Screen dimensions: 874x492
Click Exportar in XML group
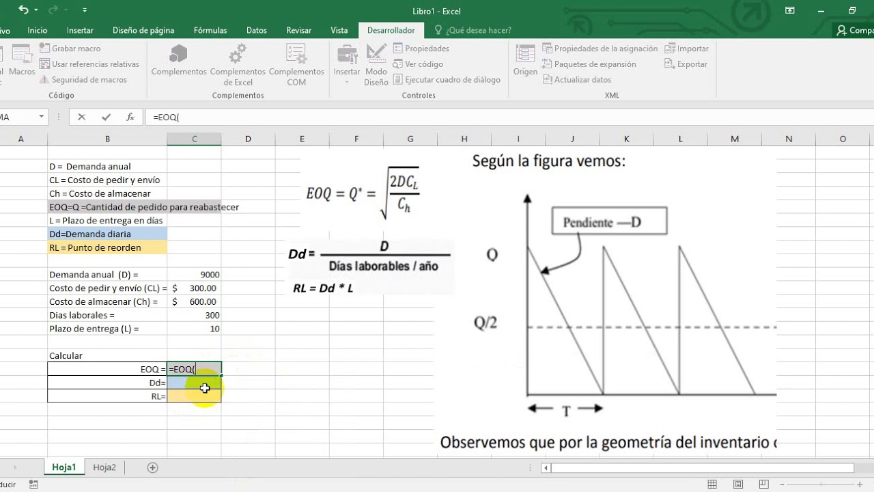(686, 64)
